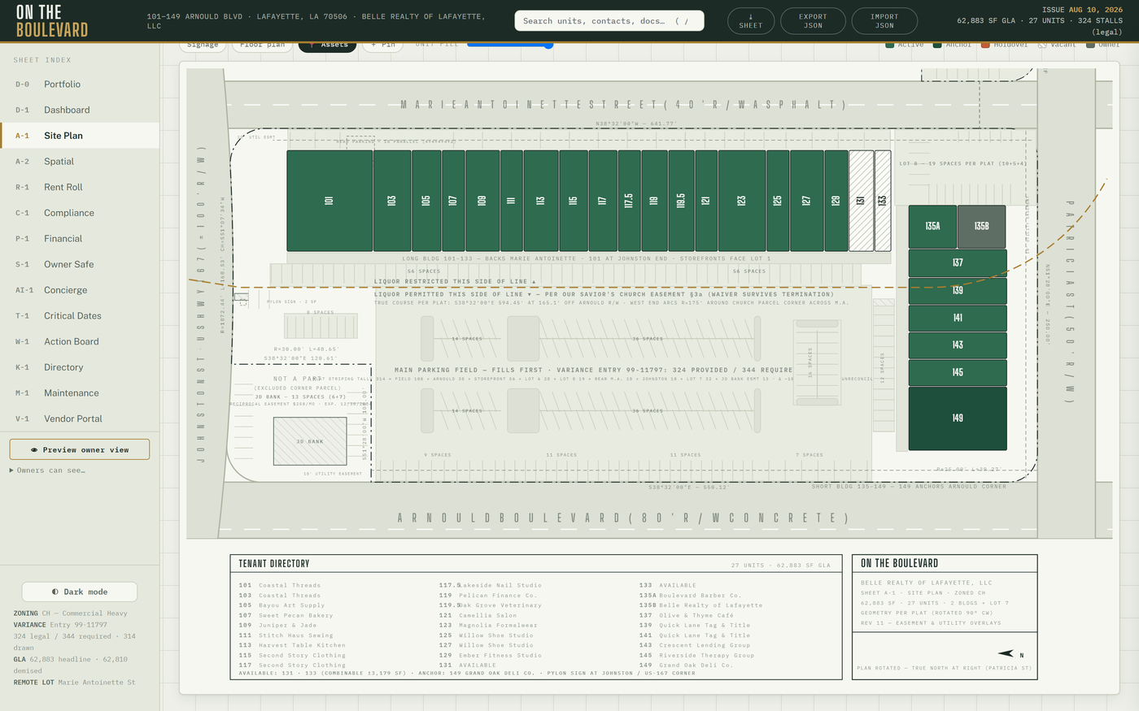Adjust the unit fill slider

(510, 45)
